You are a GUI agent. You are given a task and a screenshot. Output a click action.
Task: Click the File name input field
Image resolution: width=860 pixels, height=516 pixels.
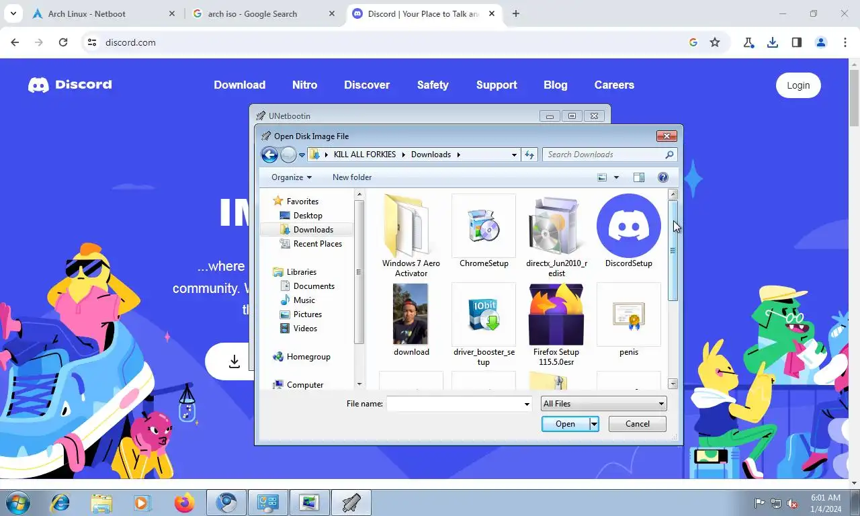point(455,404)
